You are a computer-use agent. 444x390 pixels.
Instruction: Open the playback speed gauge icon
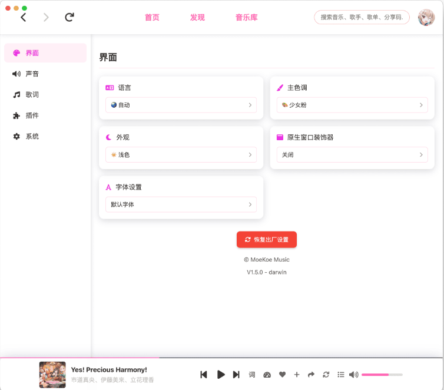click(267, 375)
